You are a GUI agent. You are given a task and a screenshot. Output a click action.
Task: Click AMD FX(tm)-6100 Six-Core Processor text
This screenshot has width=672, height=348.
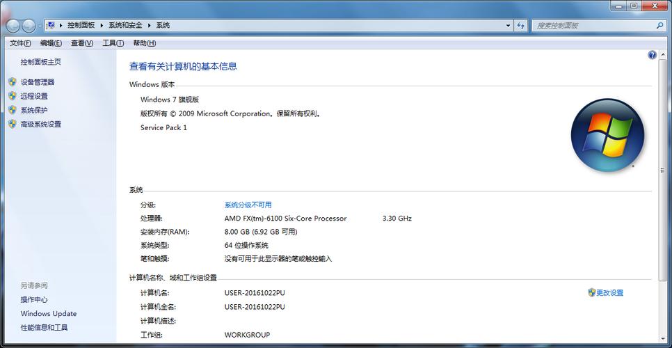pyautogui.click(x=285, y=218)
